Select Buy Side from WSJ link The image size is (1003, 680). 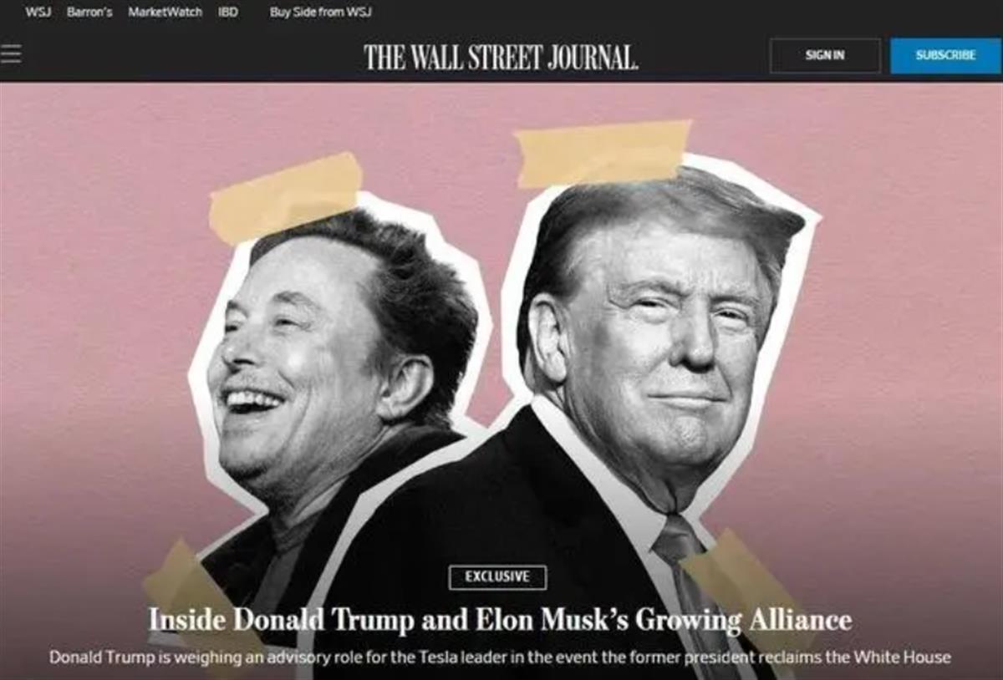click(x=321, y=12)
